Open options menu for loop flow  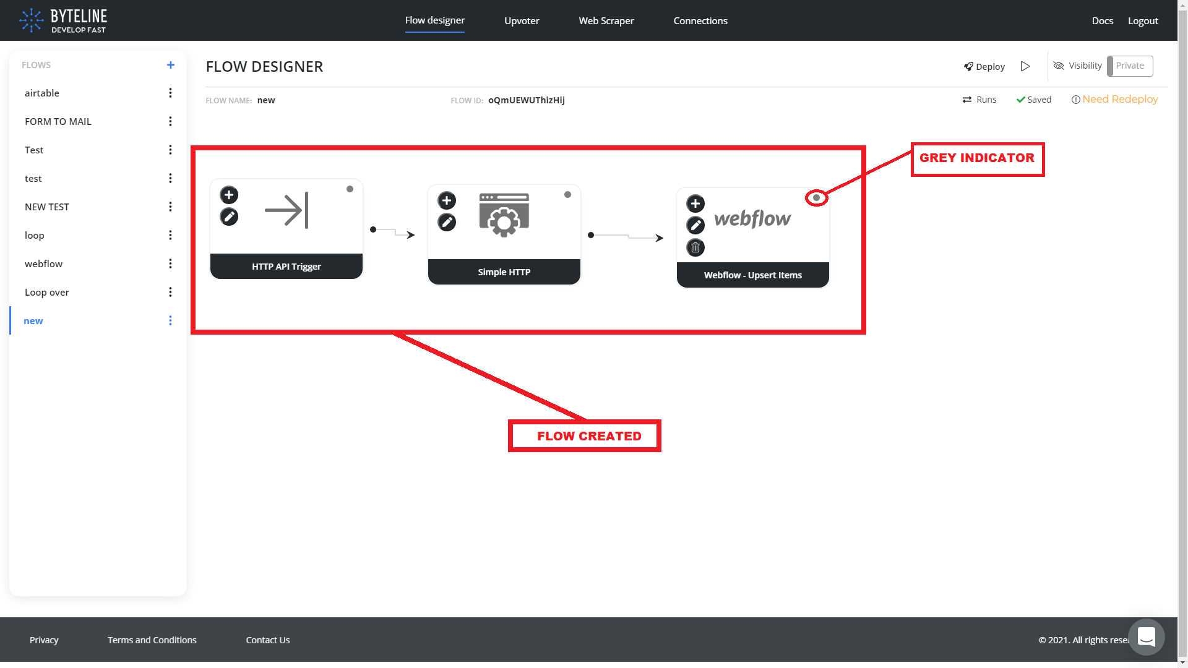[x=170, y=235]
